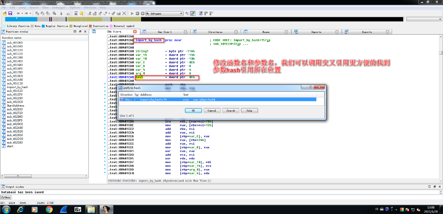The width and height of the screenshot is (443, 214).
Task: Save the database with the floppy icon
Action: tap(10, 13)
